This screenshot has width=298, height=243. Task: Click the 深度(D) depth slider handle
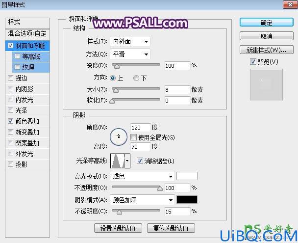[x=117, y=66]
